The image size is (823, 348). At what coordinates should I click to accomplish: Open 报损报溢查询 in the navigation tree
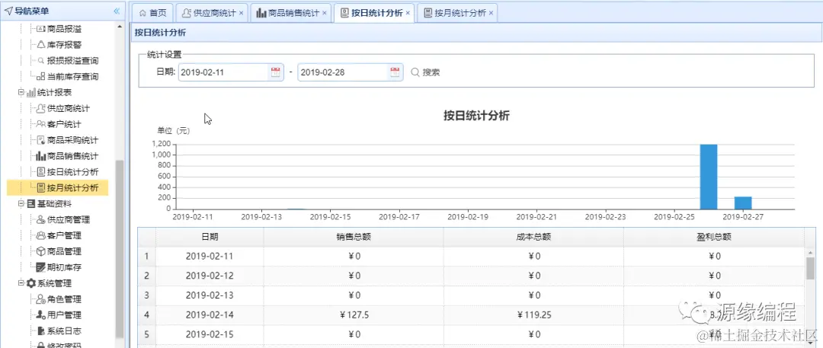[67, 60]
